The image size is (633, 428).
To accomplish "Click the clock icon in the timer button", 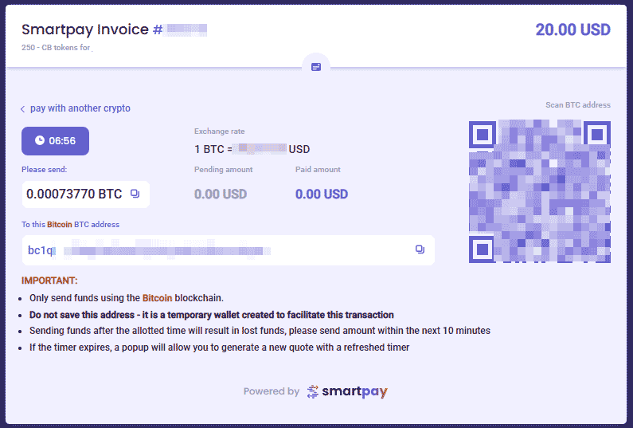I will pos(40,140).
